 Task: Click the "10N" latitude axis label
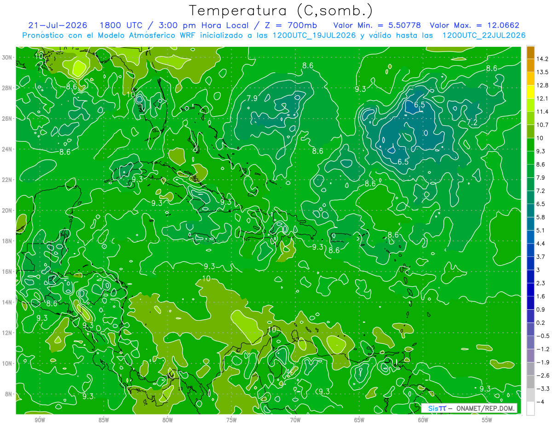click(7, 364)
